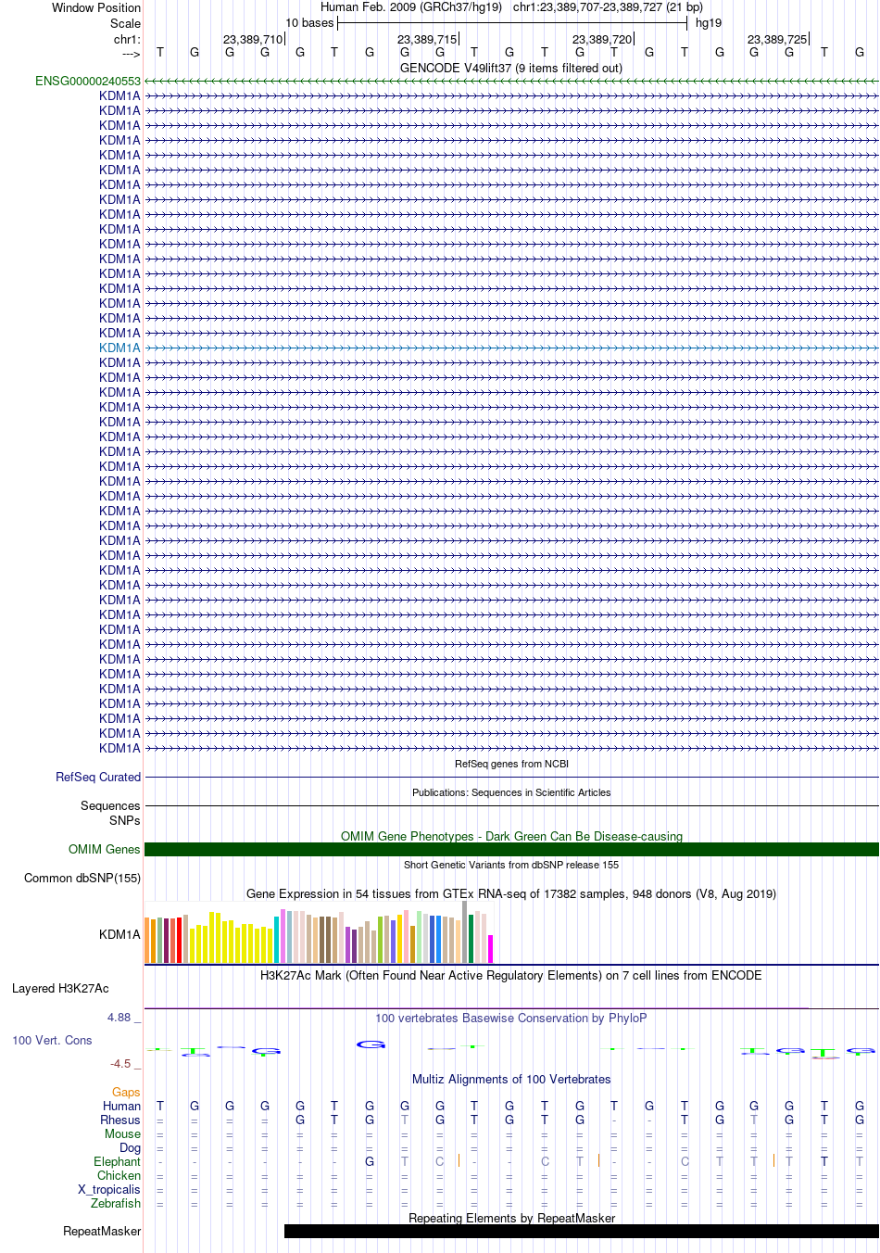Click the KDM1A label beside GTEx chart
880x1253 pixels.
(120, 935)
